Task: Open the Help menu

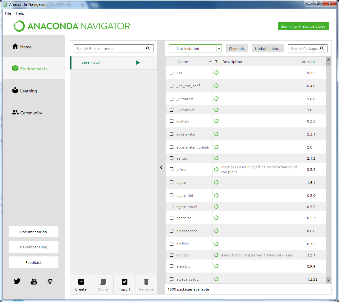Action: tap(20, 13)
